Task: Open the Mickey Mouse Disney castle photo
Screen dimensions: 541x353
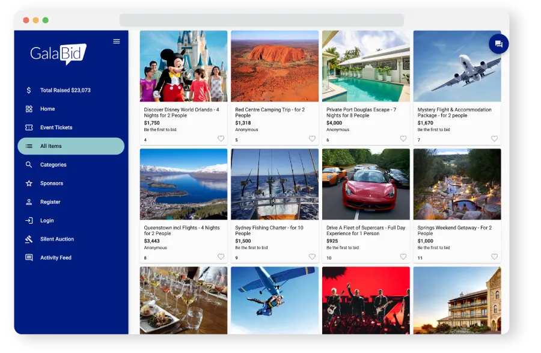Action: [183, 66]
